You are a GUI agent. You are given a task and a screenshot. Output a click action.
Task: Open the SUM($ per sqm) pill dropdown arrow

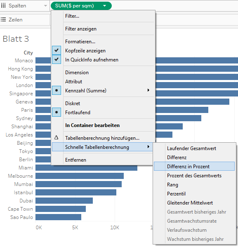tap(104, 6)
